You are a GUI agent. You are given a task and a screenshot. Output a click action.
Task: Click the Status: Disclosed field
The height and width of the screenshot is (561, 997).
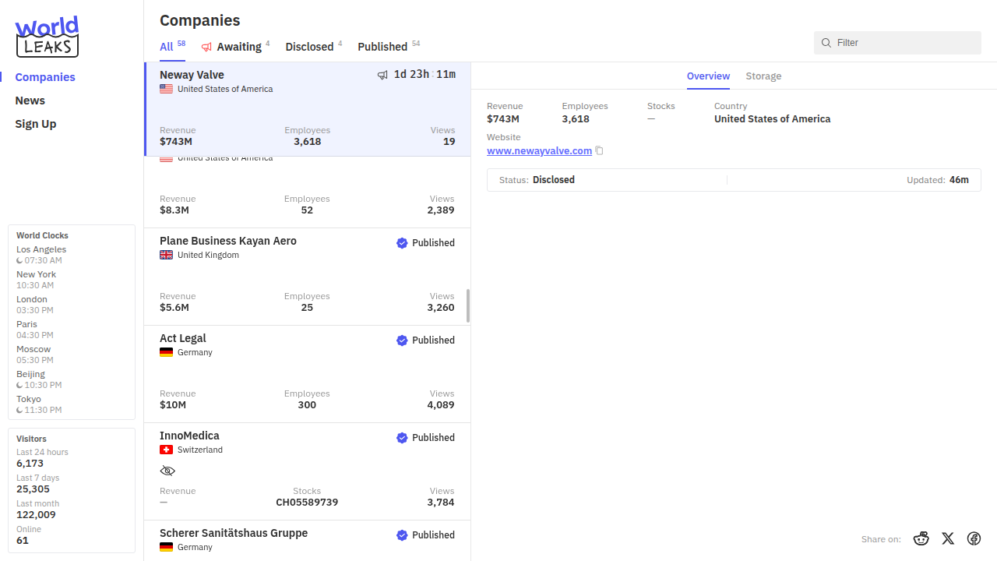tap(537, 180)
